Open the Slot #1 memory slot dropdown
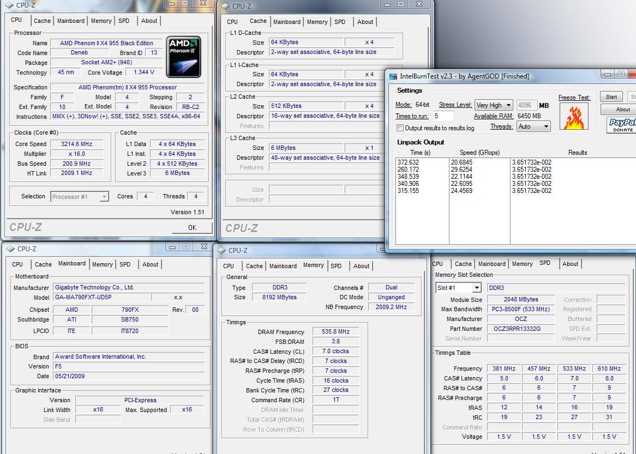 point(458,288)
